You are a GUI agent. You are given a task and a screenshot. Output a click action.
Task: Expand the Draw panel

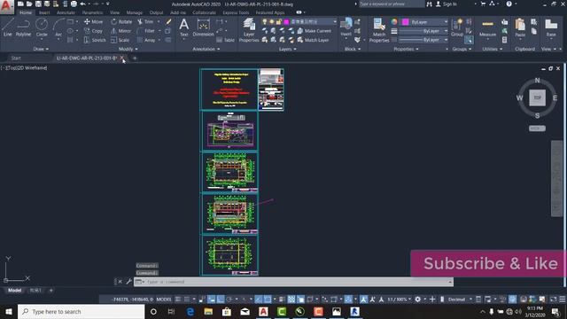click(x=41, y=49)
